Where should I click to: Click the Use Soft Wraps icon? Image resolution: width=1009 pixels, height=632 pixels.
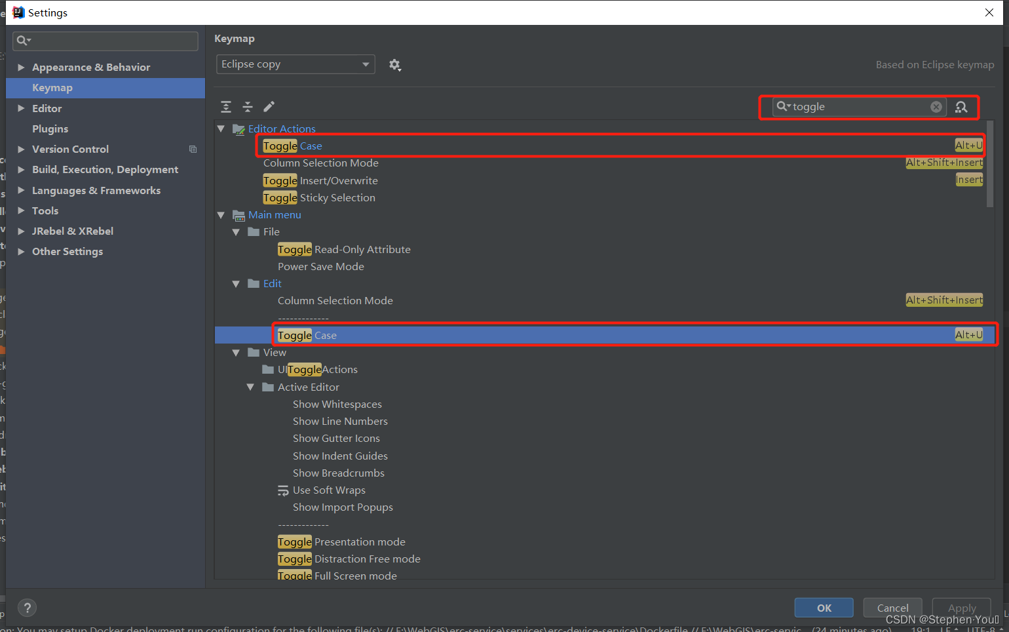click(283, 490)
